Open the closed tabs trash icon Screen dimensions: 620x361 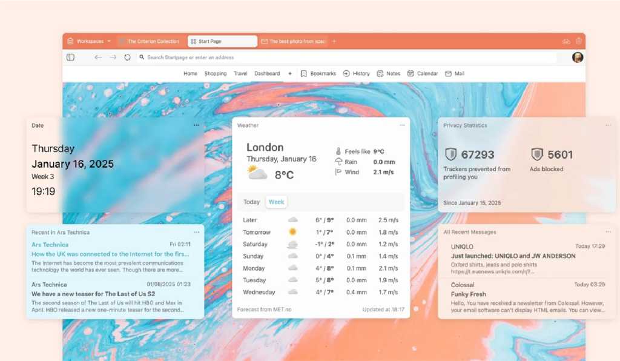579,41
